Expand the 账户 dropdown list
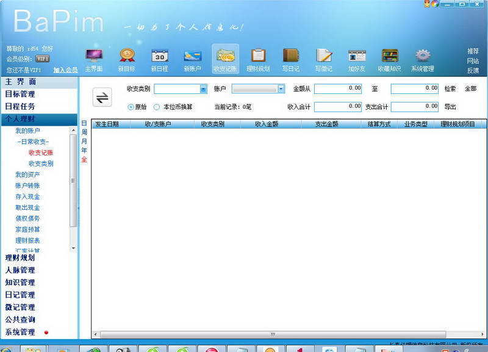 [x=281, y=89]
